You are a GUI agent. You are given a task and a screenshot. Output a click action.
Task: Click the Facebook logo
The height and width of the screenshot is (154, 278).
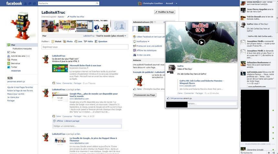(x=14, y=3)
